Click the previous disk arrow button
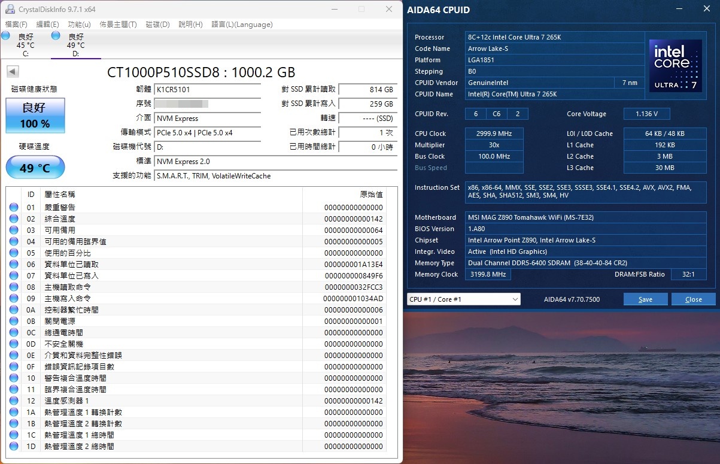The height and width of the screenshot is (464, 720). [12, 72]
